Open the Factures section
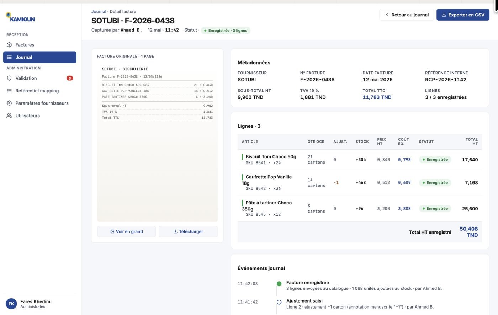Screen dimensions: 498x315 click(39, 45)
